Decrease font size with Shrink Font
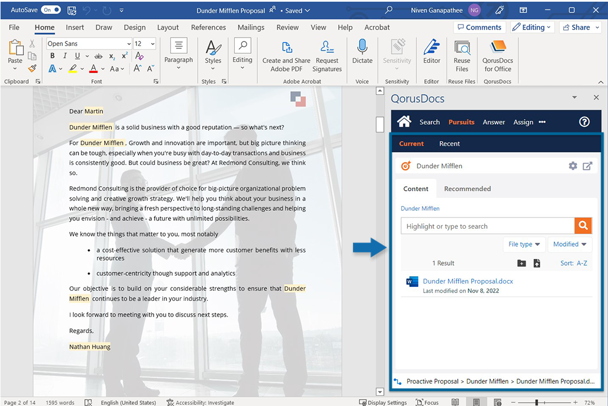Screen dimensions: 608x406 coord(150,69)
